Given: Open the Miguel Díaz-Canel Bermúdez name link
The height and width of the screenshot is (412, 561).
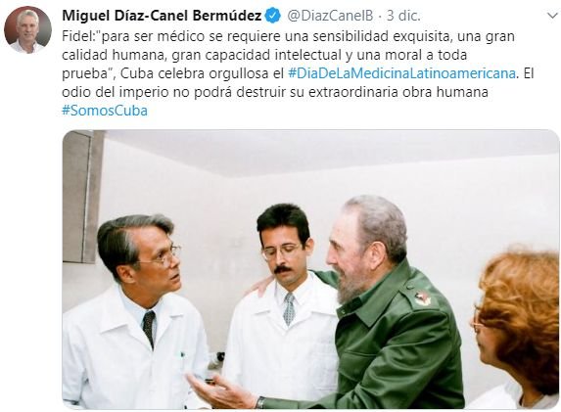Looking at the screenshot, I should (x=163, y=16).
